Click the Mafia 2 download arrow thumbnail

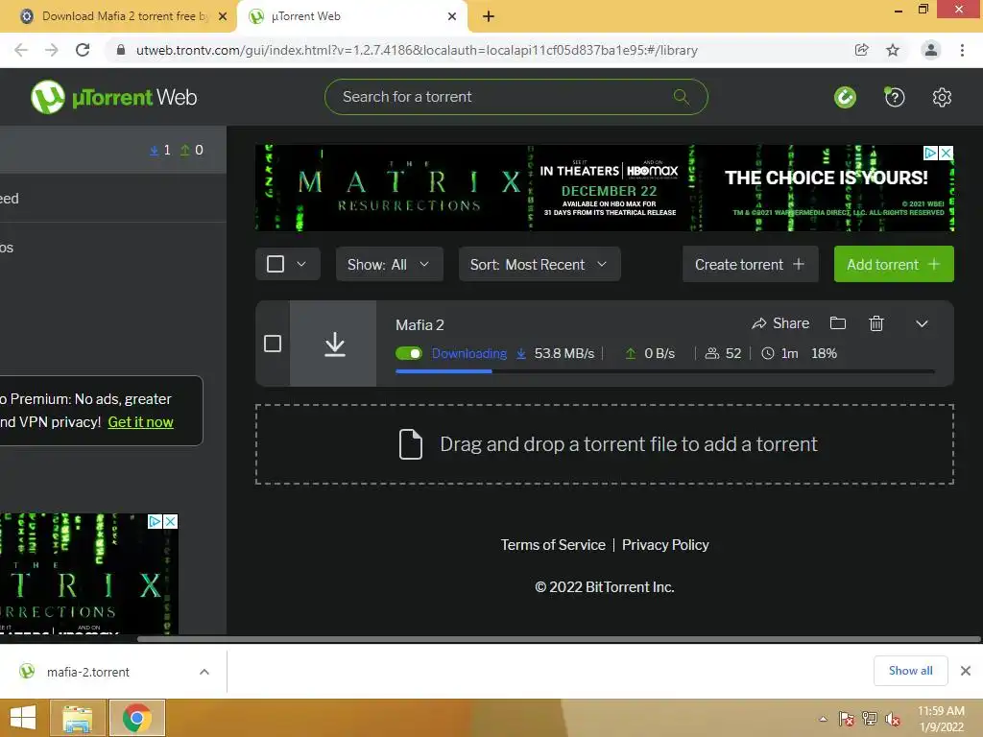tap(333, 344)
